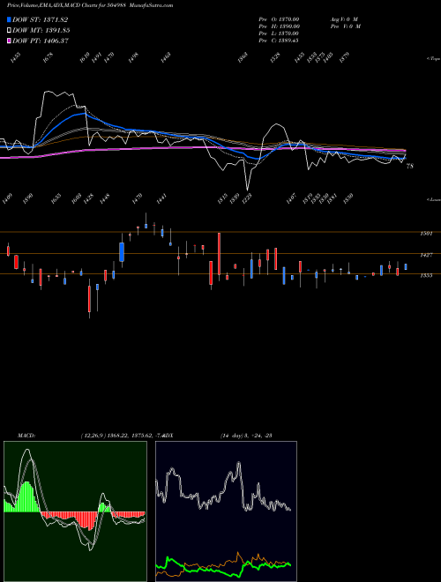Click the magenta DOW PT legend swatch
Viewport: 441px width, 582px height.
point(9,41)
